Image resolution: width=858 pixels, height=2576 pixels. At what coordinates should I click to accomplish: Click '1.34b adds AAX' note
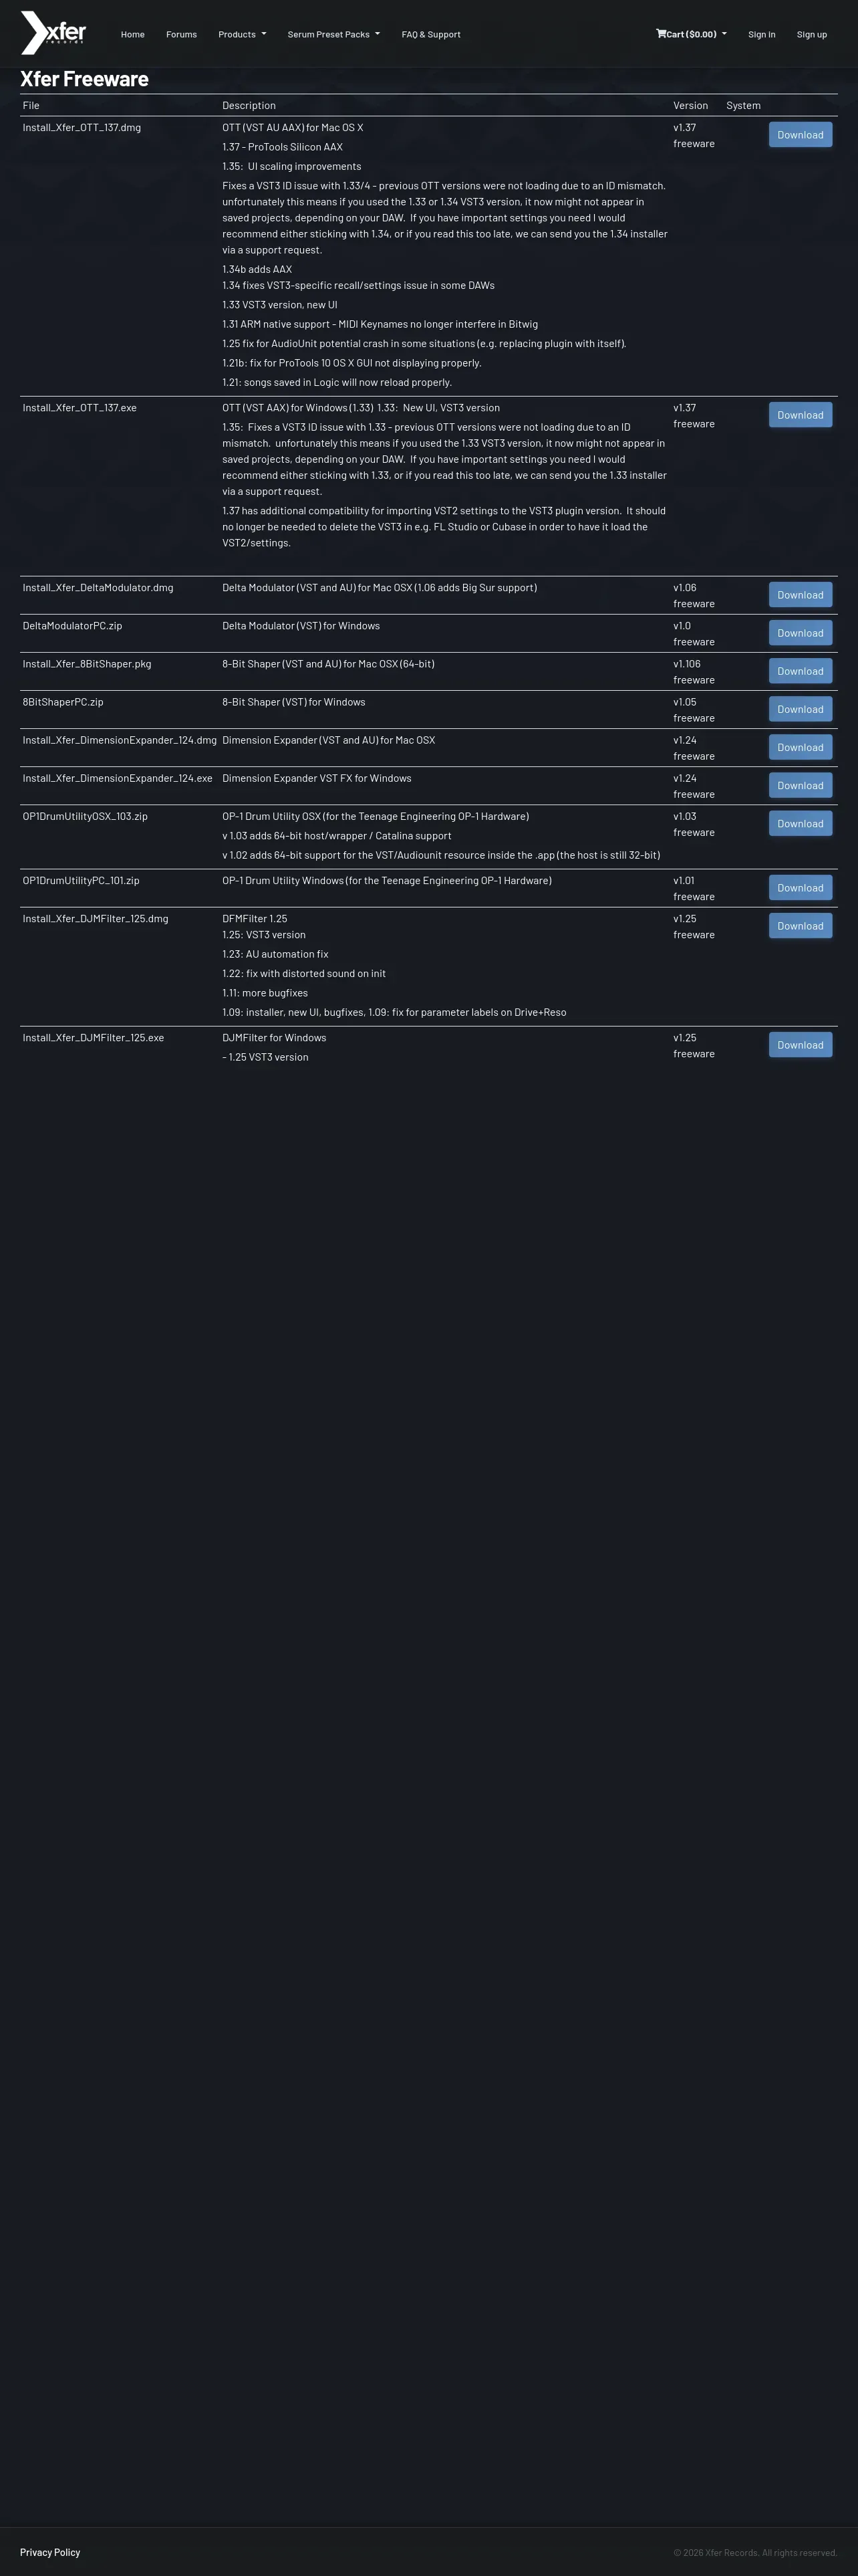pos(257,269)
